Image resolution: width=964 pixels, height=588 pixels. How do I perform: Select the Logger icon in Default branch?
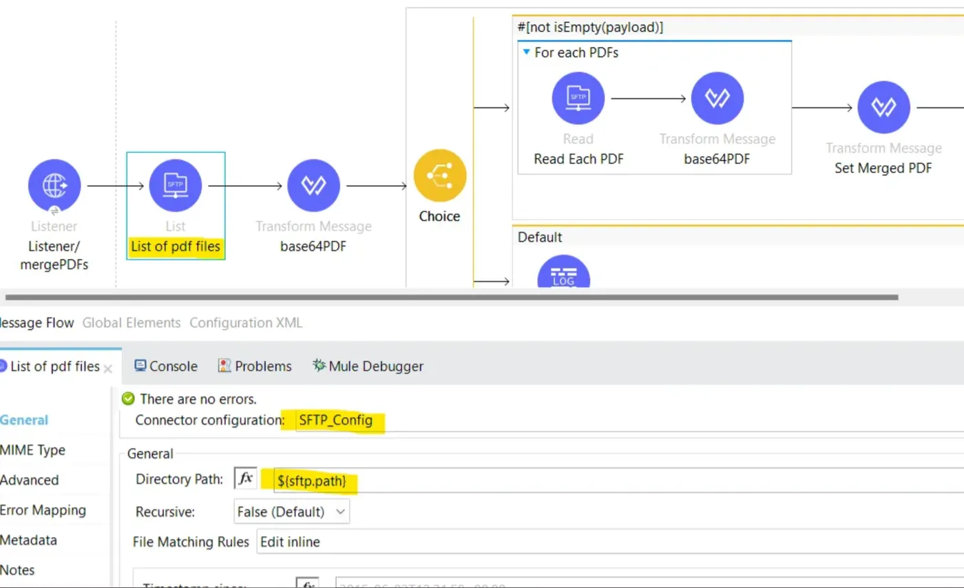coord(564,272)
